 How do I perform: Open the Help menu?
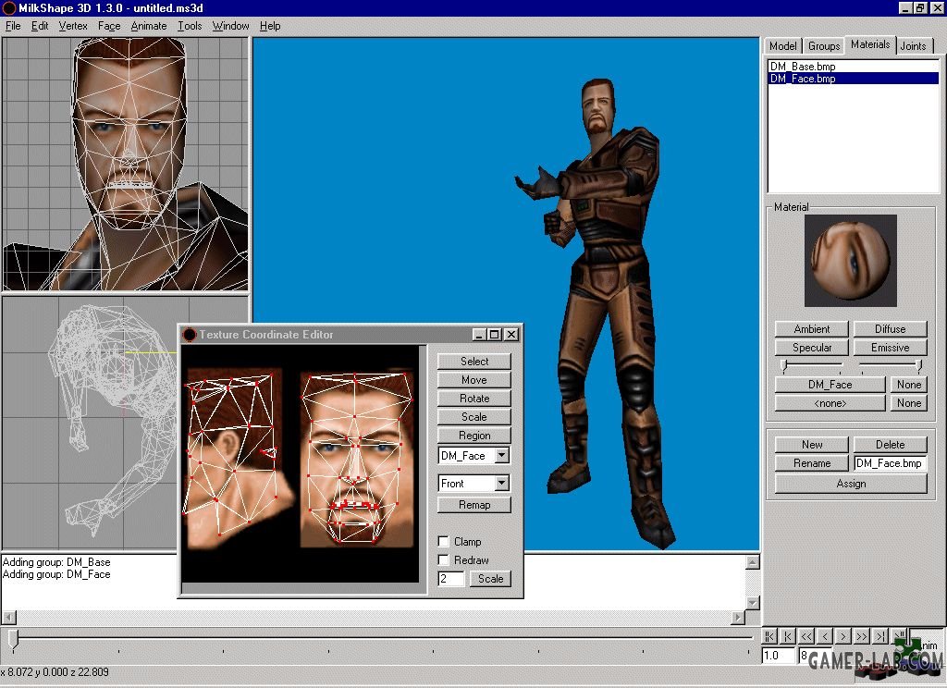(270, 26)
